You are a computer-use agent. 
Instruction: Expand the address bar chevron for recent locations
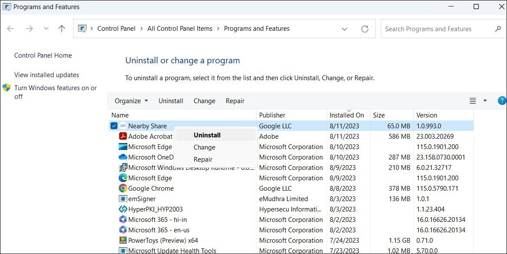(x=344, y=29)
